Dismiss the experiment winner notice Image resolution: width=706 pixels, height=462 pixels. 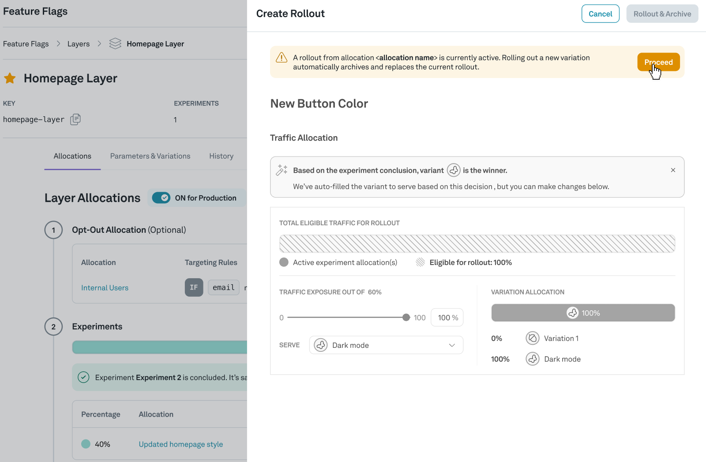coord(673,170)
